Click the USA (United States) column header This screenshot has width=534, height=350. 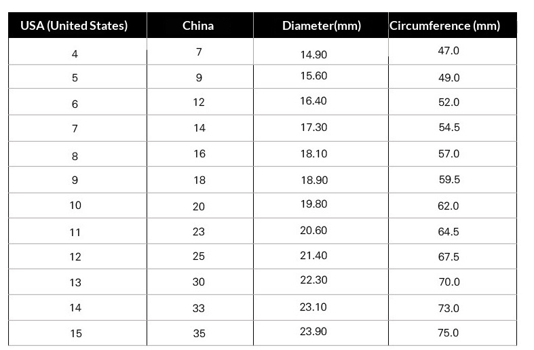tap(74, 26)
